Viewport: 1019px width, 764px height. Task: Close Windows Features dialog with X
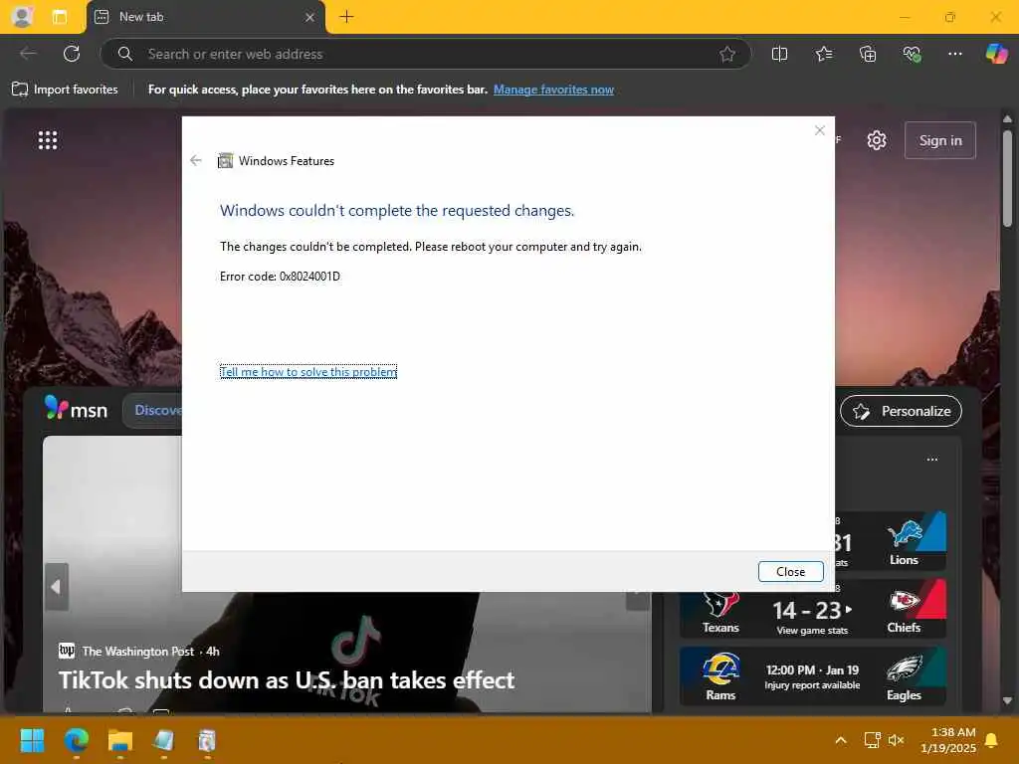click(x=820, y=130)
